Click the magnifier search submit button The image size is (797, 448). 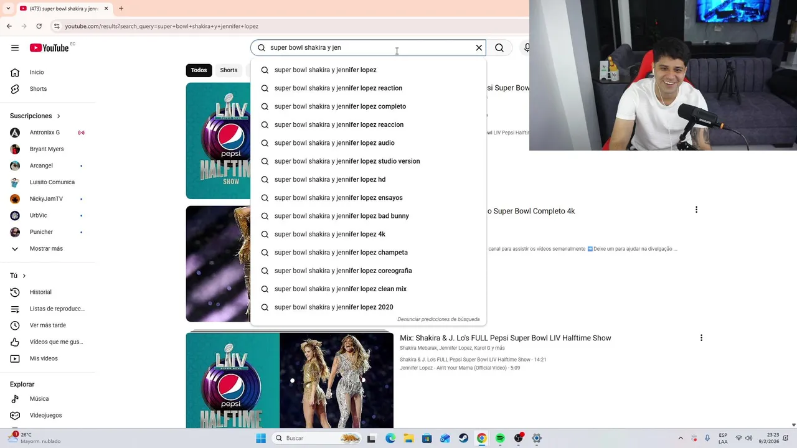point(499,48)
